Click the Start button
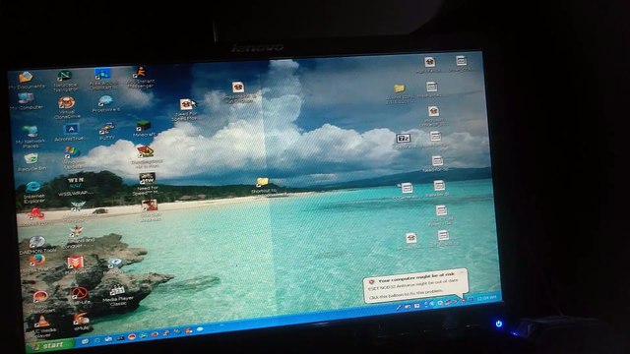 point(50,345)
